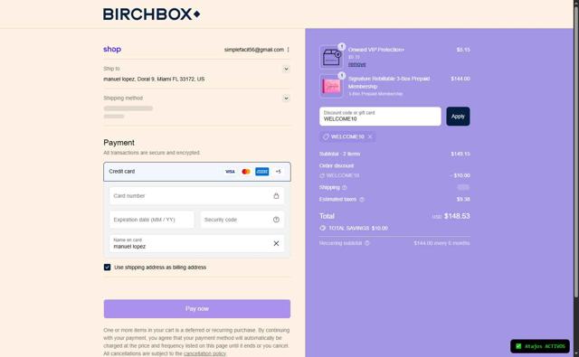Click the order discount -$10.00 amount
The height and width of the screenshot is (357, 579).
click(x=460, y=175)
